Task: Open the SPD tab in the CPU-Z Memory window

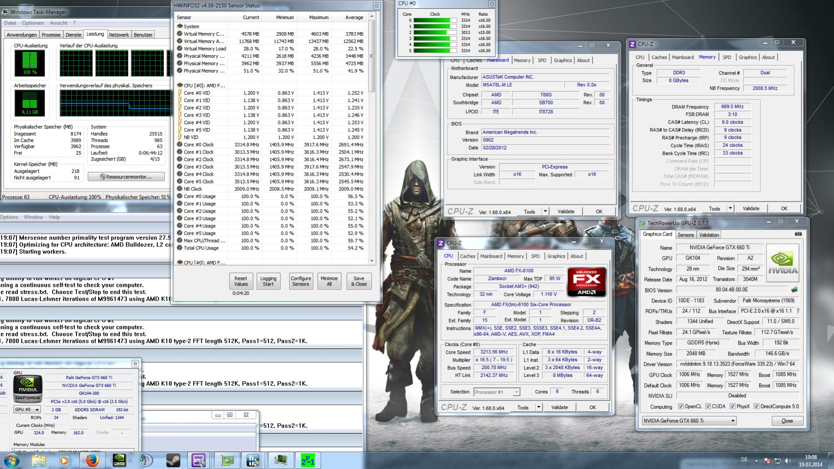Action: [727, 57]
